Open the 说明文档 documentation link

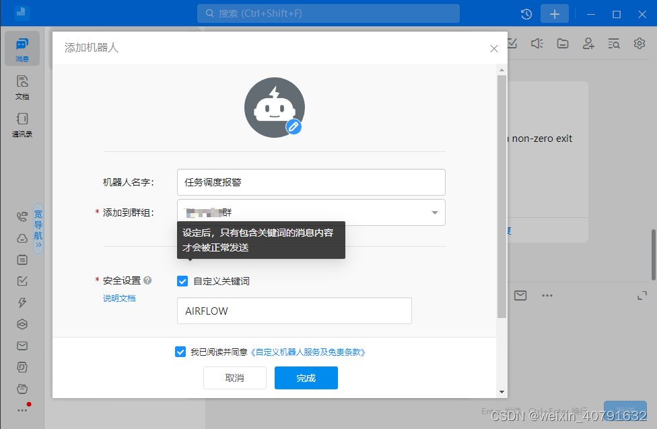(119, 298)
